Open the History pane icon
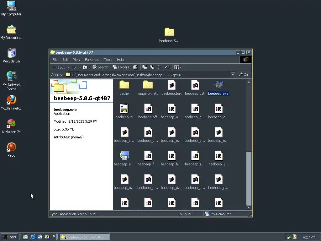The image size is (321, 241). coord(135,67)
